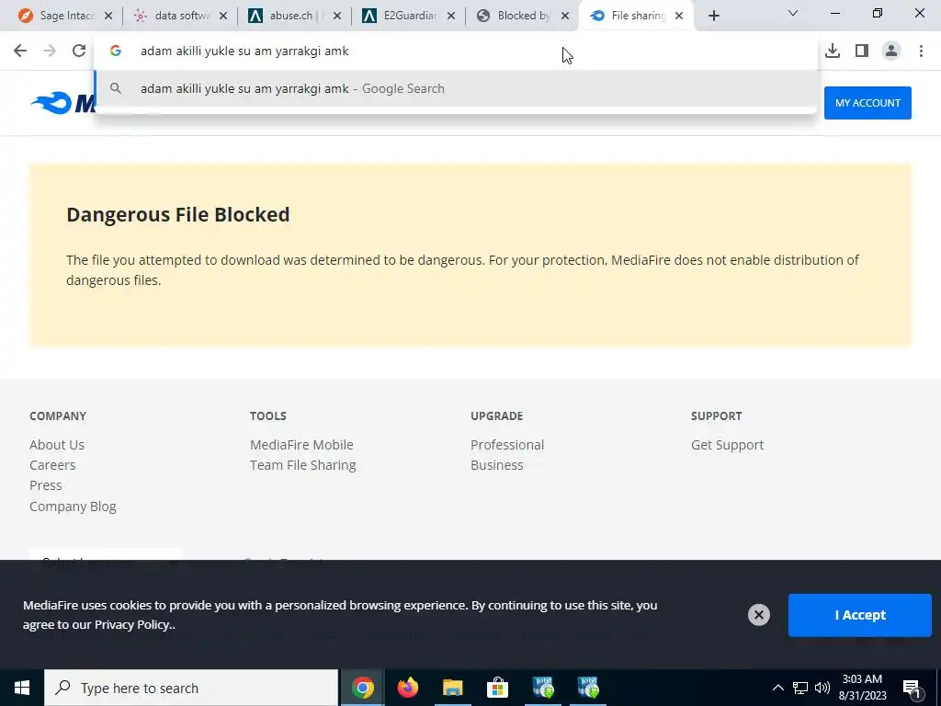Open the Windows Start menu
Viewport: 941px width, 706px height.
pos(22,688)
